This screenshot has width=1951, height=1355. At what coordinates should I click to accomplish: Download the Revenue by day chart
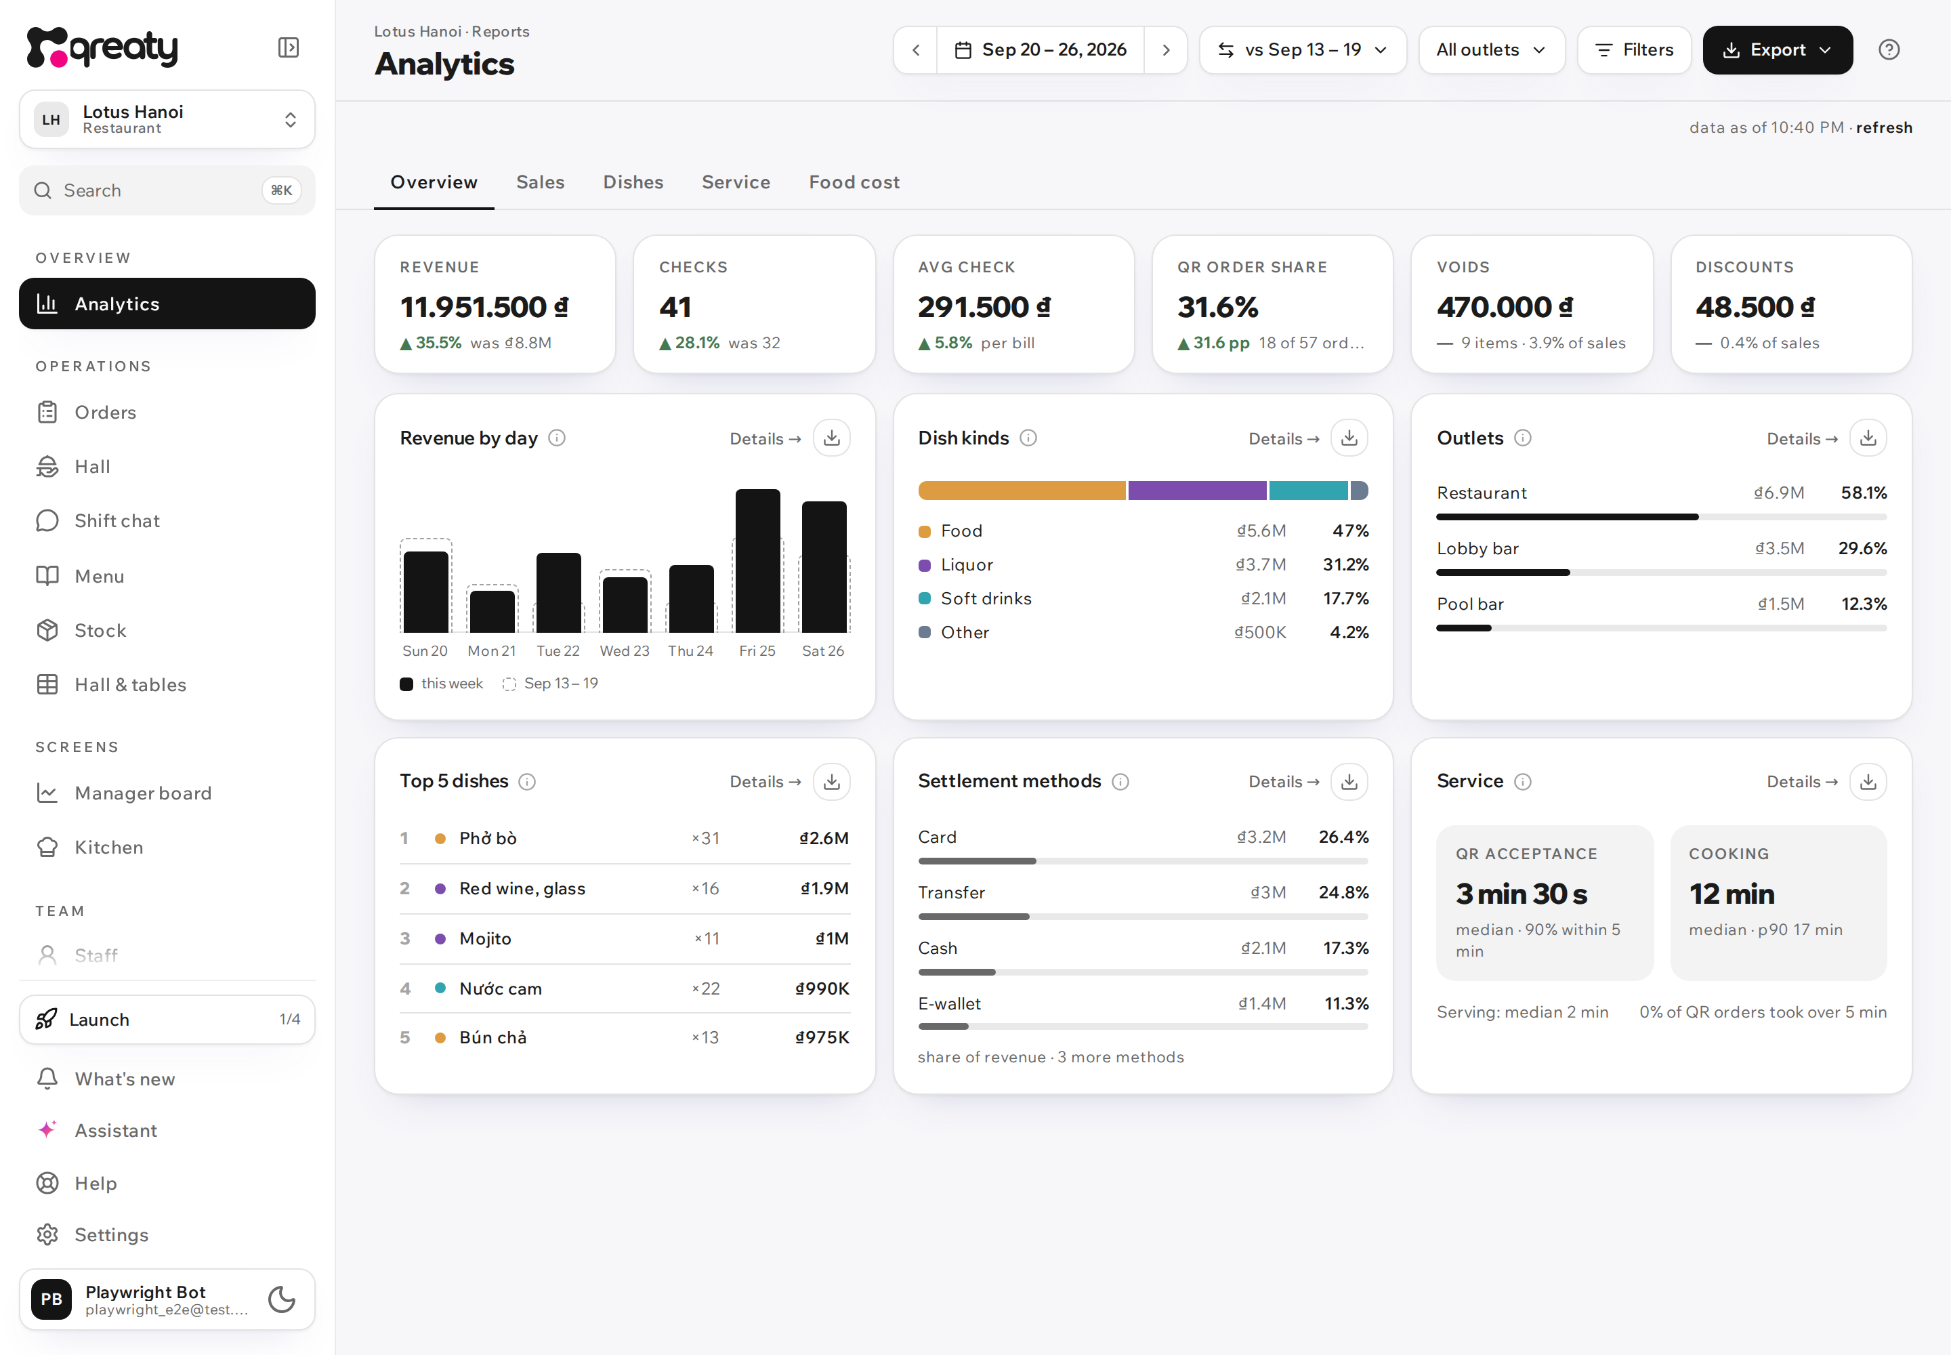pos(832,438)
